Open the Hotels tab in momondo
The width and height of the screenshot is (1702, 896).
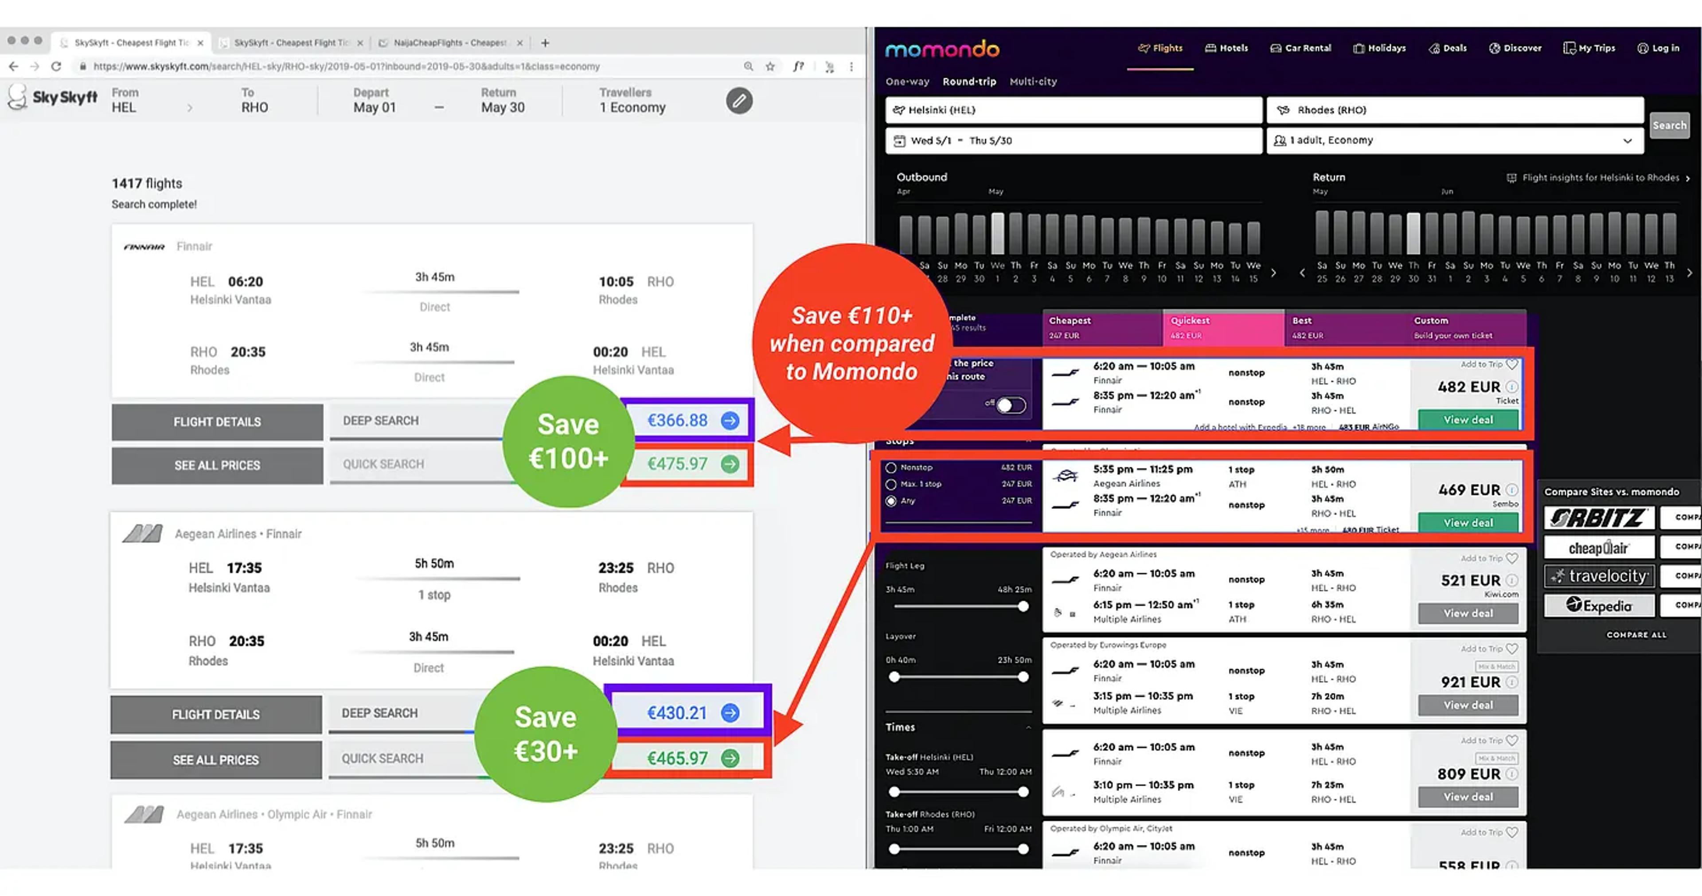(x=1226, y=48)
